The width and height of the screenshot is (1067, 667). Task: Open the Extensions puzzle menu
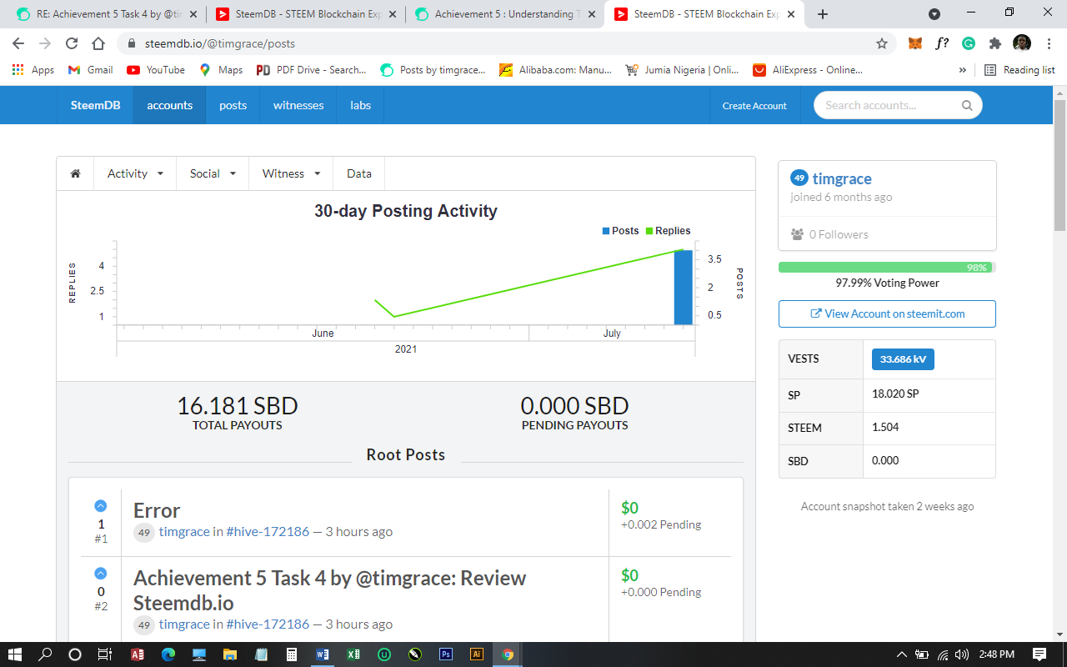click(x=995, y=43)
